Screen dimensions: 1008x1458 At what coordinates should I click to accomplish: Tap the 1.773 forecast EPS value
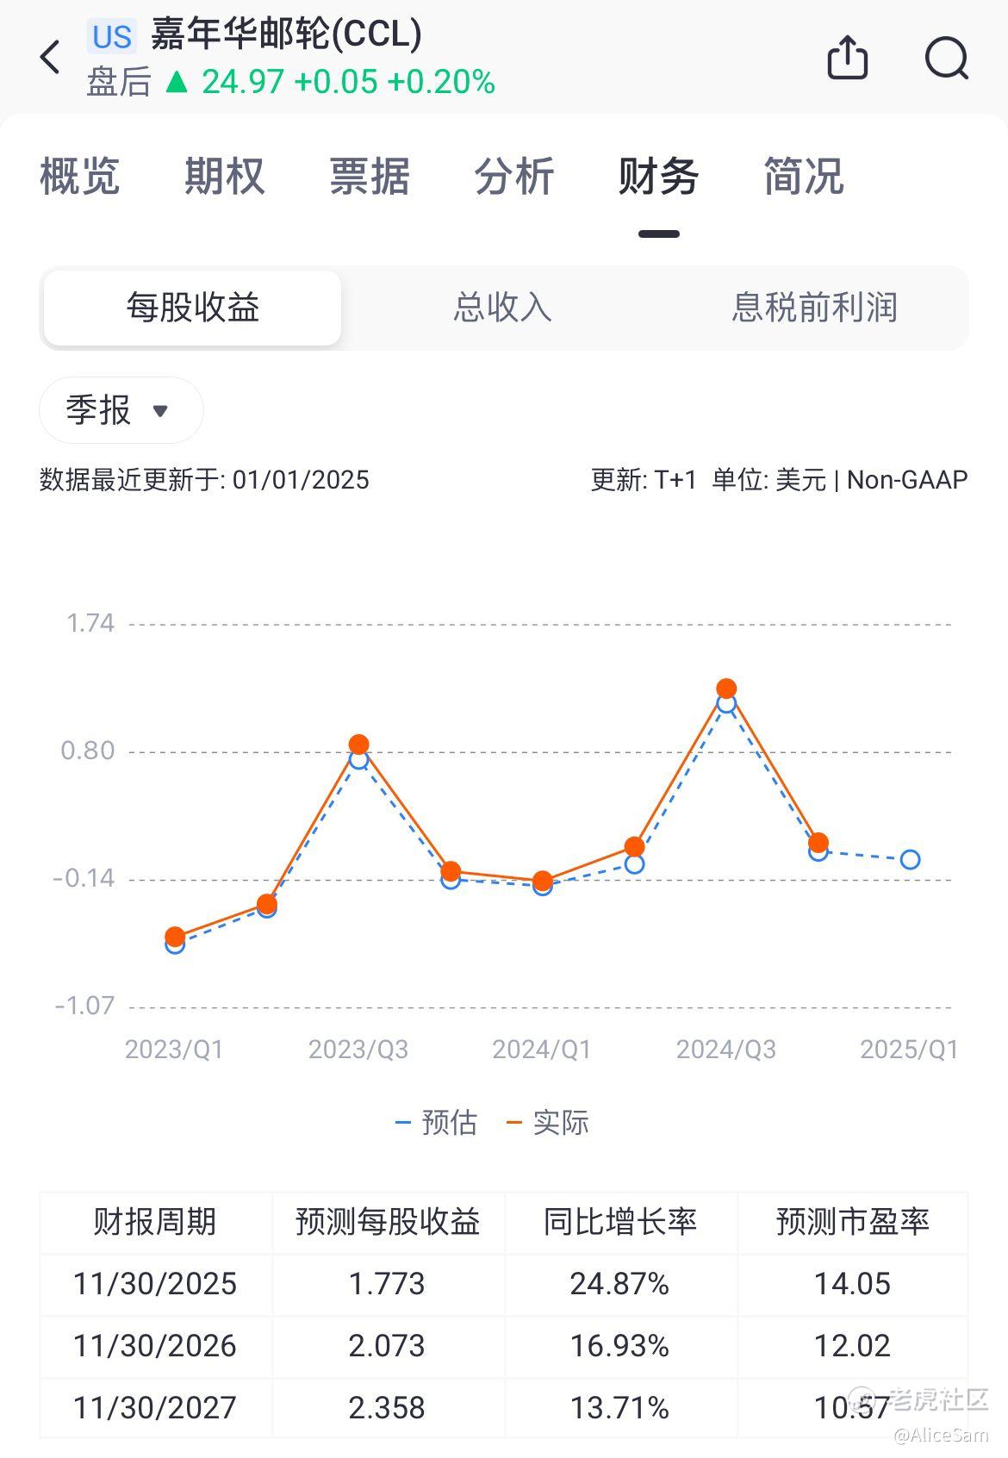coord(387,1284)
